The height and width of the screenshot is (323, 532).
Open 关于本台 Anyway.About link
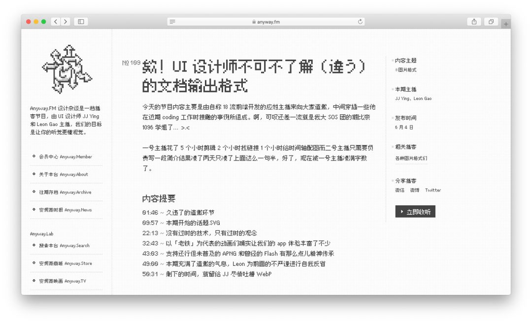tap(63, 174)
